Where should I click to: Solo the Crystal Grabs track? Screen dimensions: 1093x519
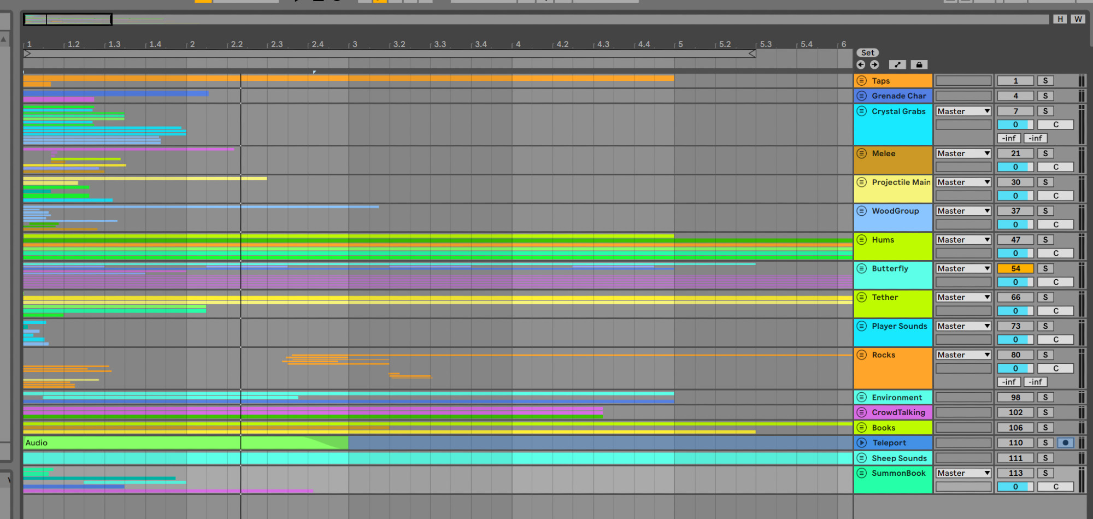tap(1045, 111)
